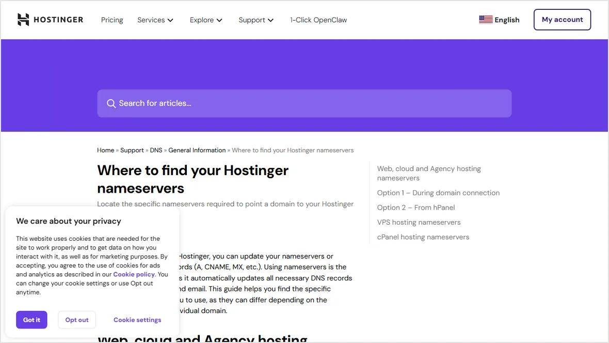Click the search magnifier icon

(x=111, y=103)
